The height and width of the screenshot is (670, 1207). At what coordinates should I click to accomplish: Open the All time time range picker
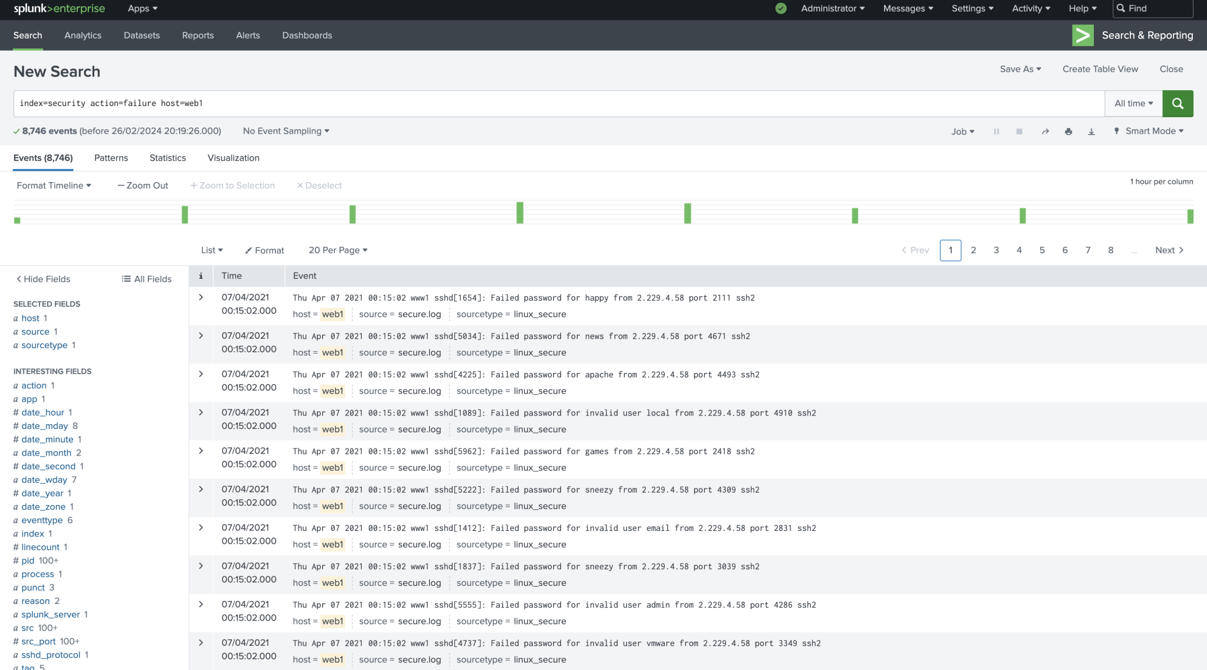point(1132,103)
